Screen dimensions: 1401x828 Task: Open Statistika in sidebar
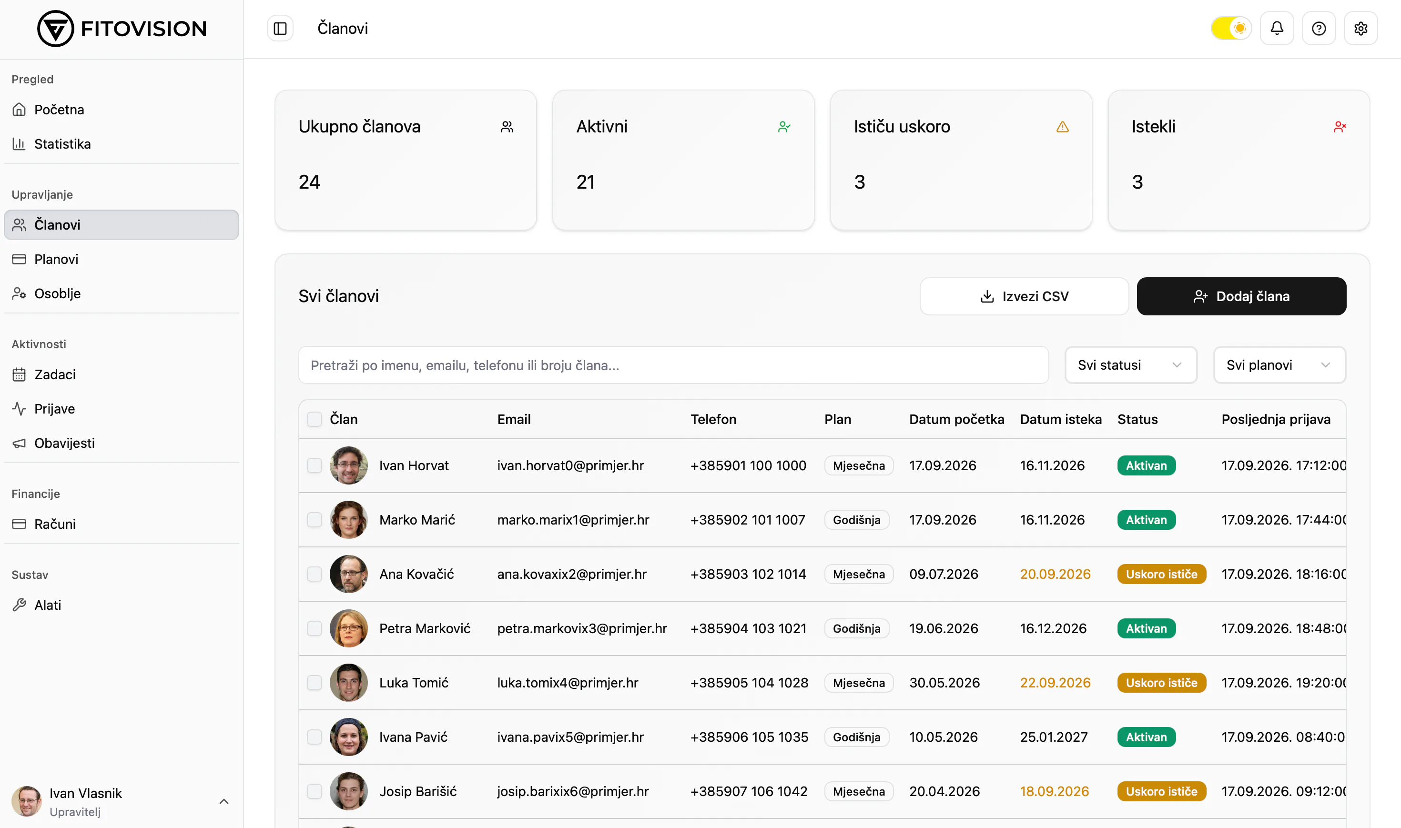pos(121,144)
